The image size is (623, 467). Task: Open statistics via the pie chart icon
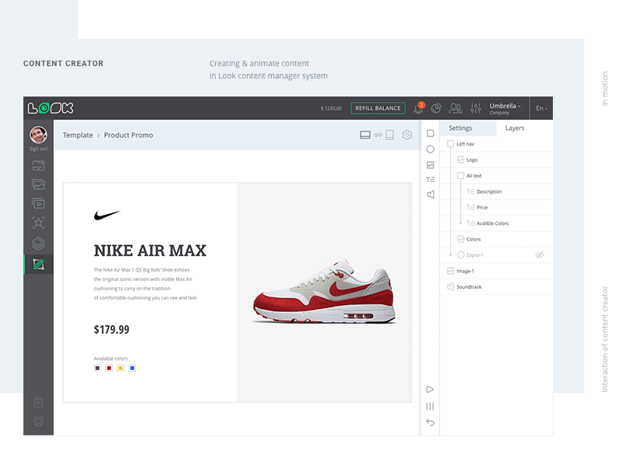[436, 107]
